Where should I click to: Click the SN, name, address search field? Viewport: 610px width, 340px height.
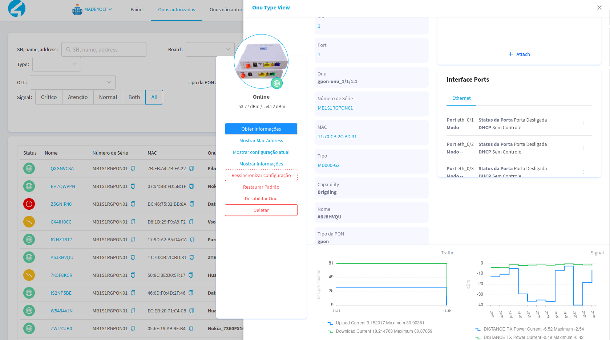click(x=104, y=49)
